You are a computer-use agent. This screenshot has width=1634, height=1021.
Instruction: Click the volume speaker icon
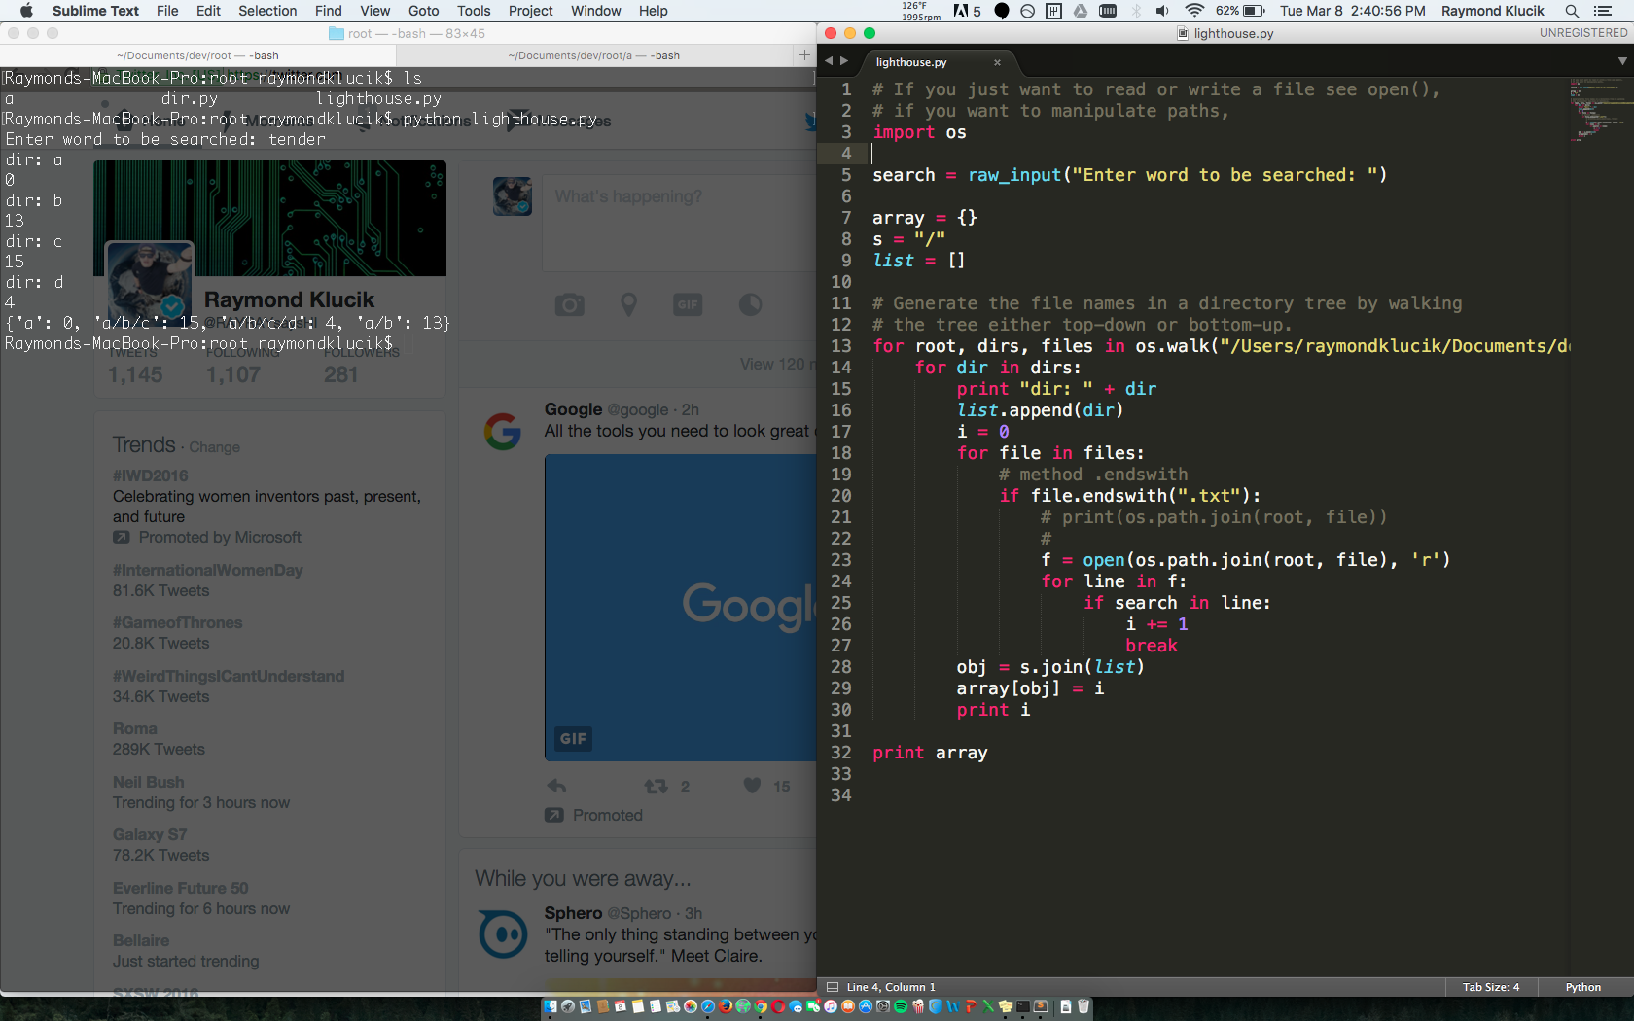pos(1162,11)
